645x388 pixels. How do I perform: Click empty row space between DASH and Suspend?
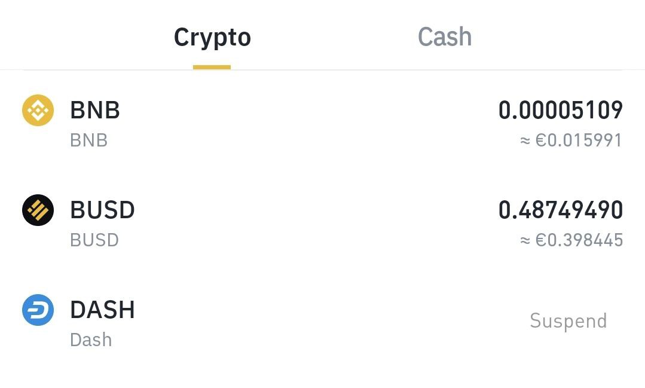pyautogui.click(x=329, y=321)
